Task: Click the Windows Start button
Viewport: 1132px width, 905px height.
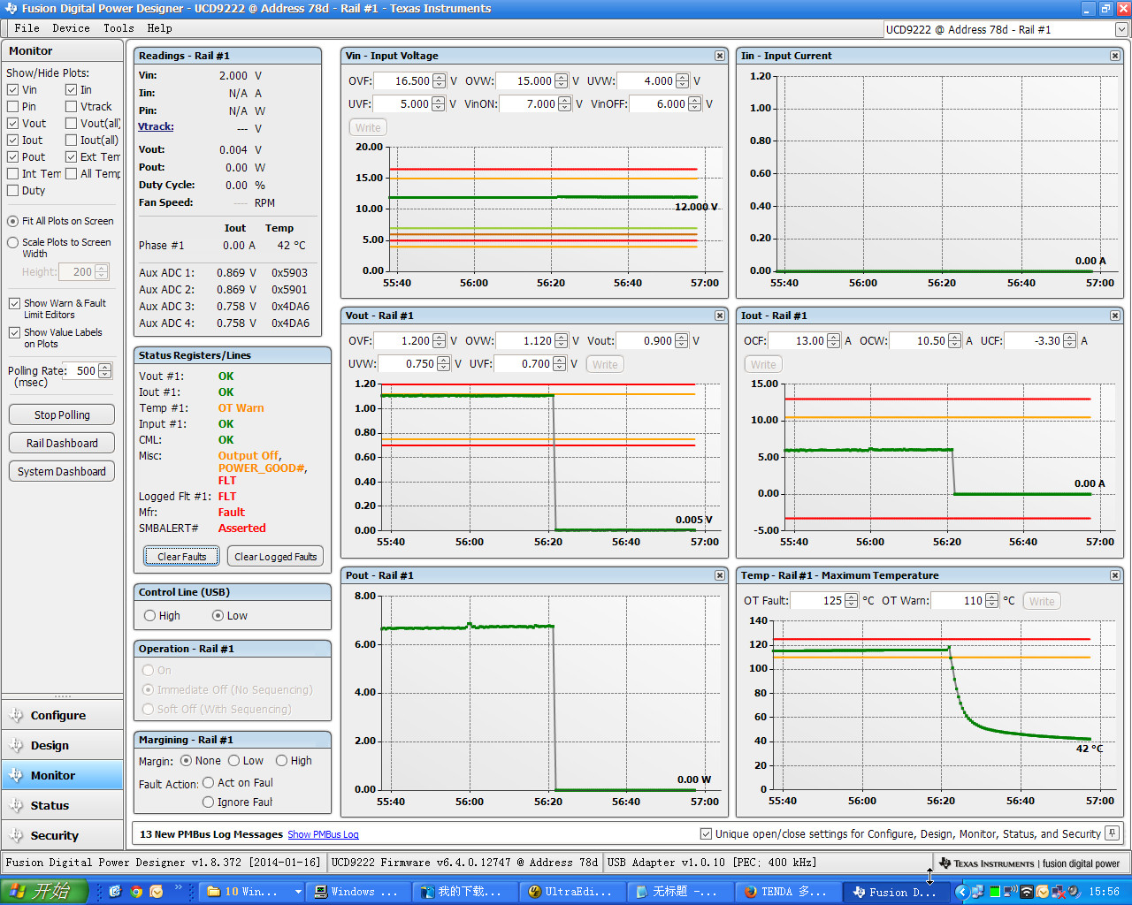Action: pyautogui.click(x=44, y=891)
